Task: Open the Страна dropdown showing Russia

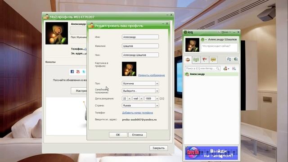Action: [140, 105]
